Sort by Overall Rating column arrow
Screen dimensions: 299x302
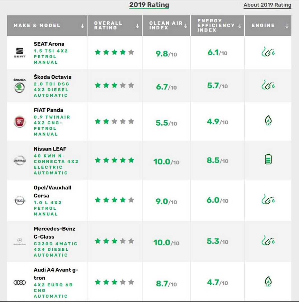coord(137,26)
